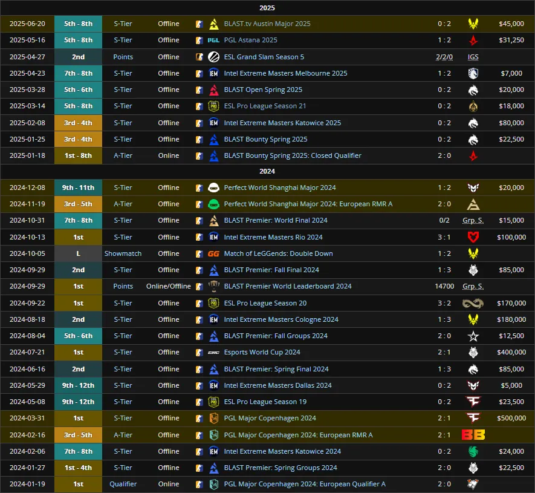Open Intel Extreme Masters Rio 2024 link
This screenshot has width=535, height=493.
[x=273, y=237]
